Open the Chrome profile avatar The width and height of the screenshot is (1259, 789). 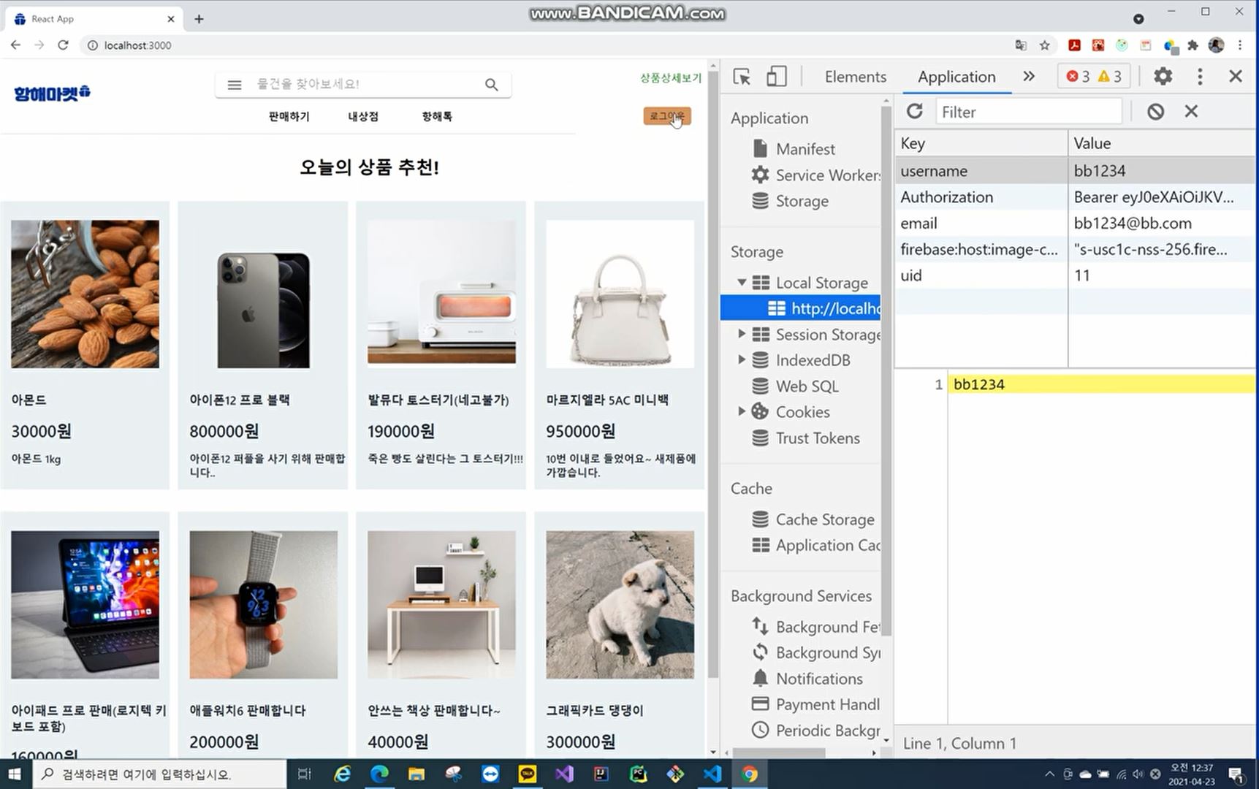tap(1216, 45)
